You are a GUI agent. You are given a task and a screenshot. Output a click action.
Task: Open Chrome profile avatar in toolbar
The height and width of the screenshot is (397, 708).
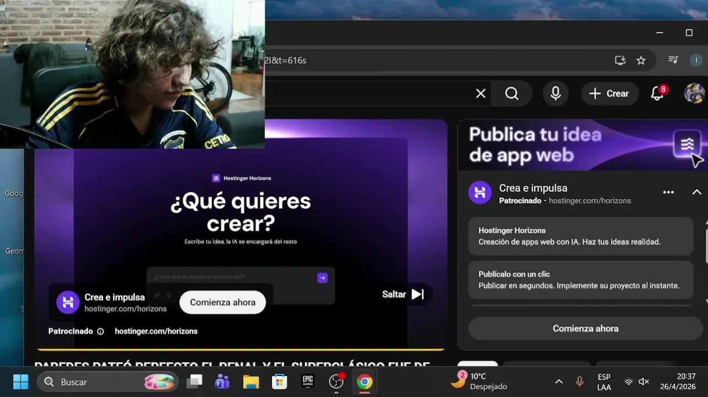pos(696,60)
